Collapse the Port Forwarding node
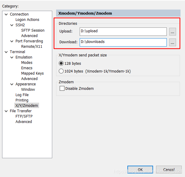Screen dimensions: 185x177 pos(12,41)
